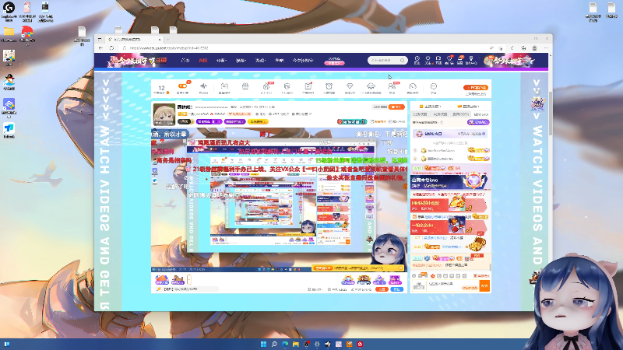
Task: Click the orange pill button below the video
Action: click(x=382, y=289)
